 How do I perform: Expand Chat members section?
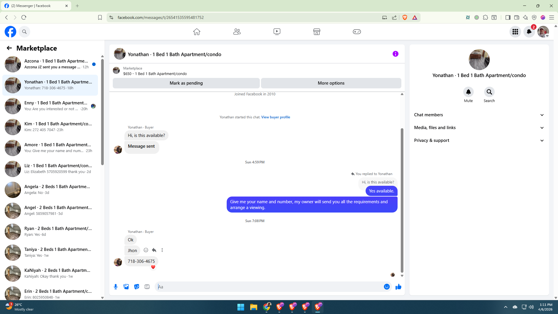[x=479, y=115]
